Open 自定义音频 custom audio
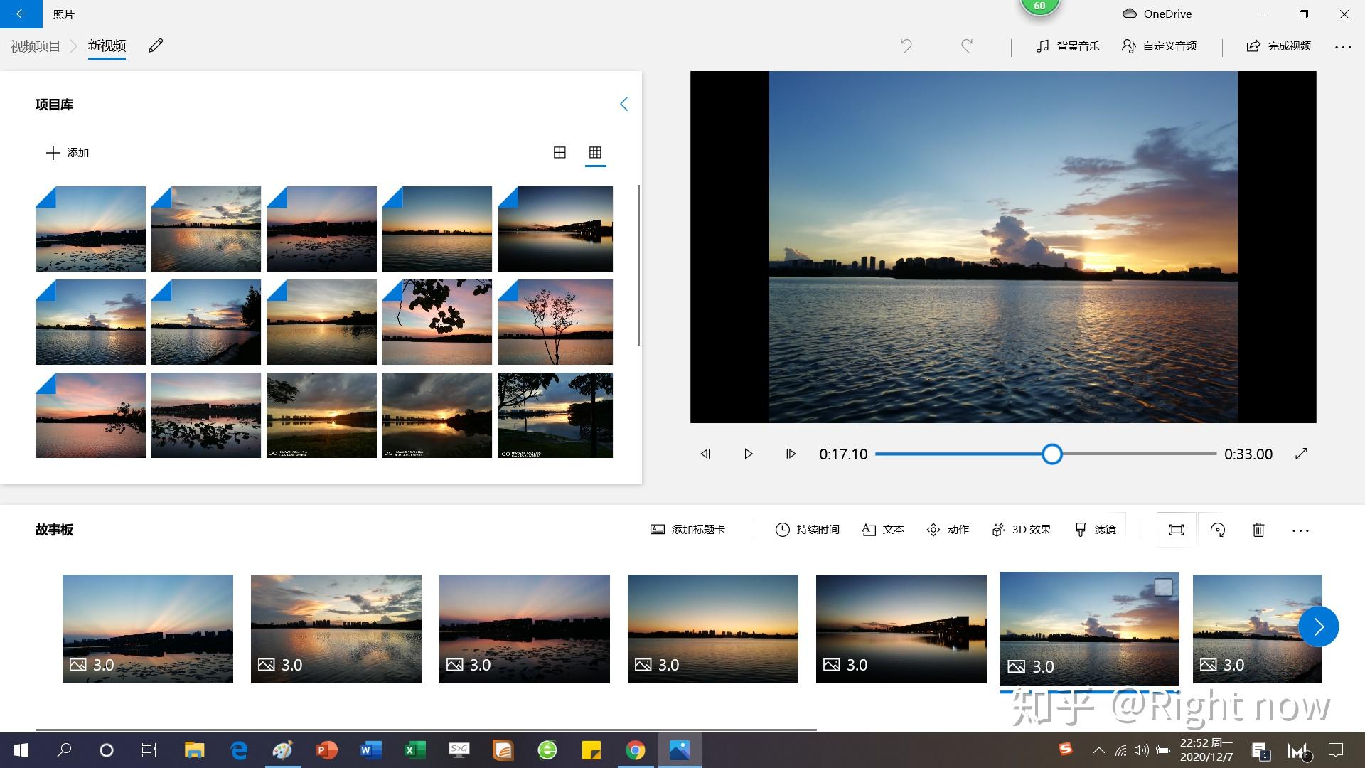Viewport: 1365px width, 768px height. (x=1160, y=46)
